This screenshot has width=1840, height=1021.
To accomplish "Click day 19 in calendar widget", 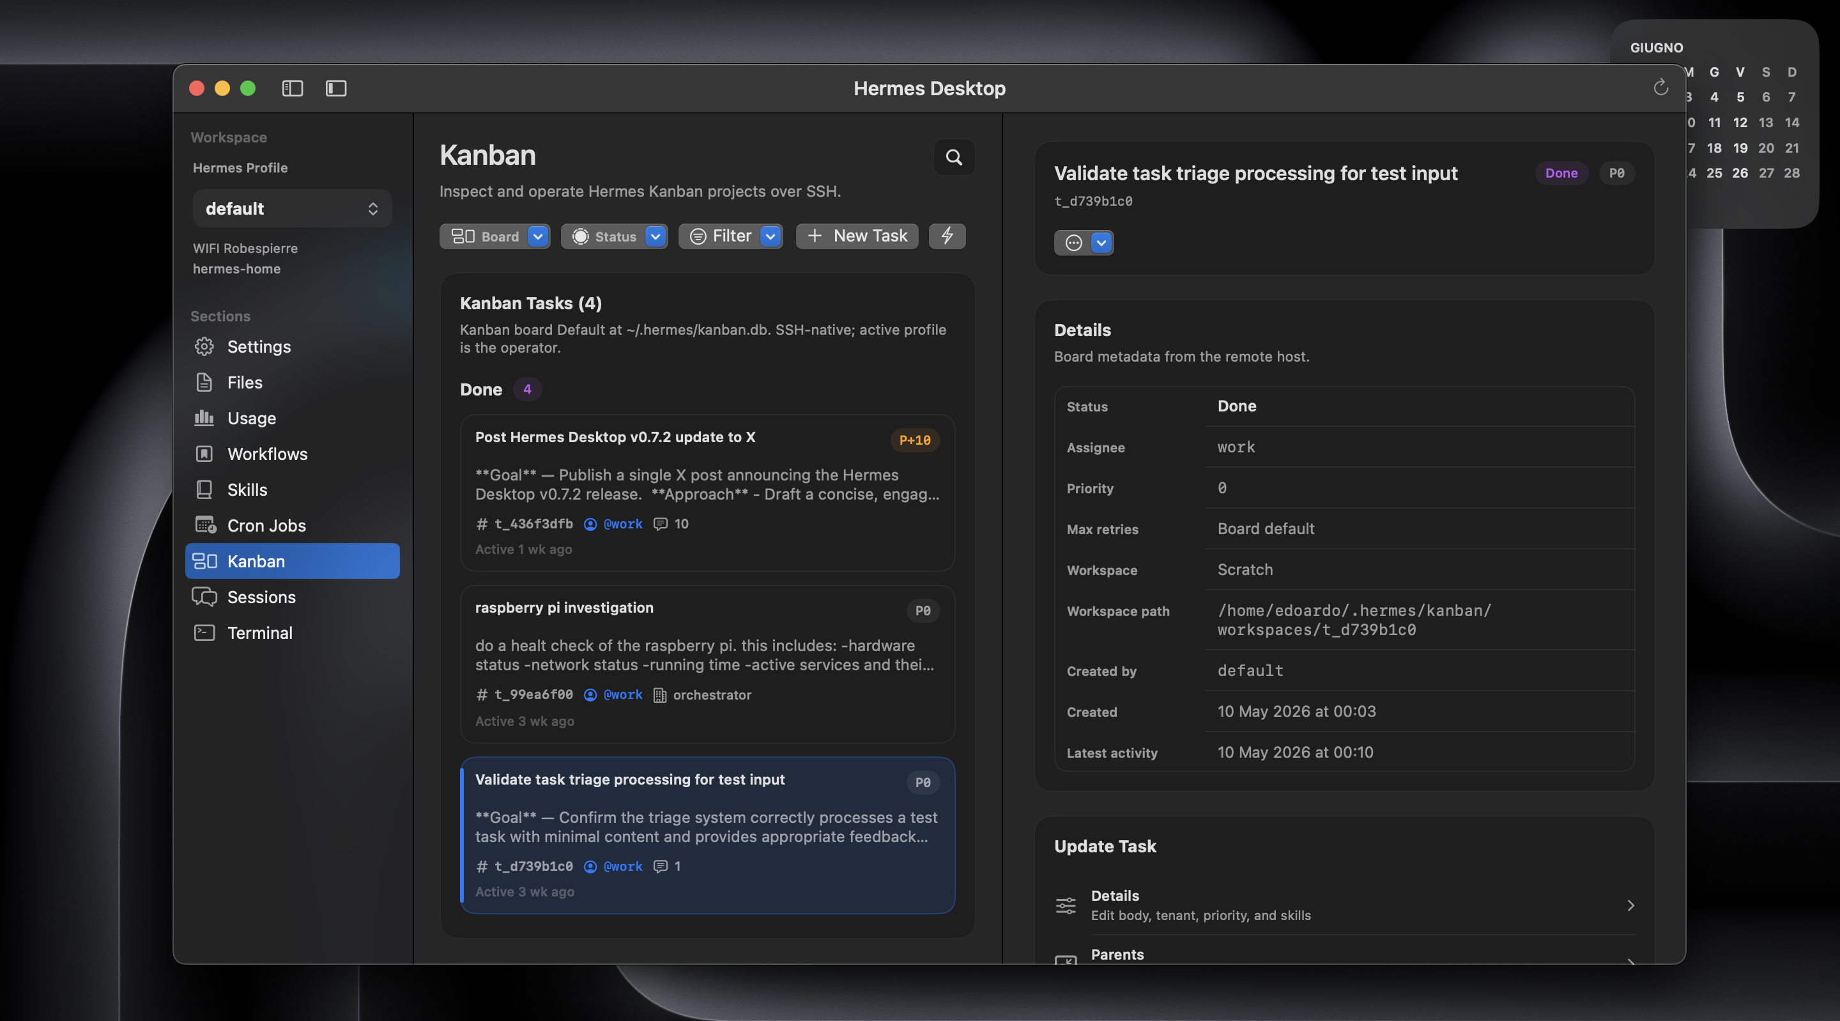I will (1740, 148).
